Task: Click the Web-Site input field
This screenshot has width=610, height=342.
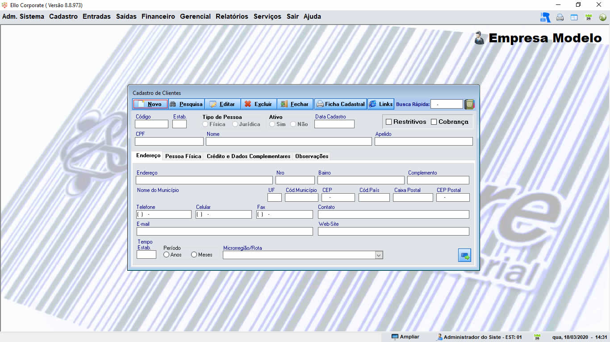Action: pyautogui.click(x=393, y=231)
